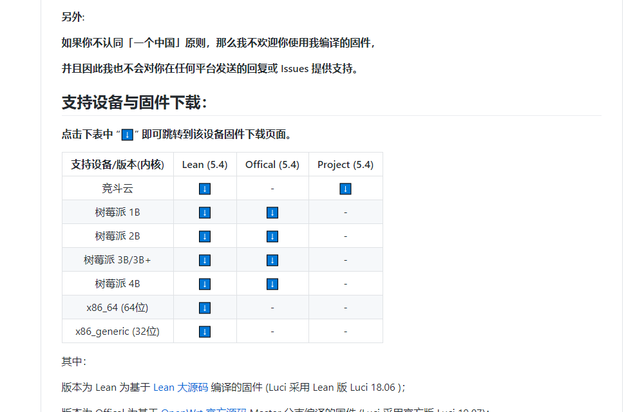Open Lean download for 树莓派 3B/3B+
This screenshot has height=412, width=635.
coord(205,260)
